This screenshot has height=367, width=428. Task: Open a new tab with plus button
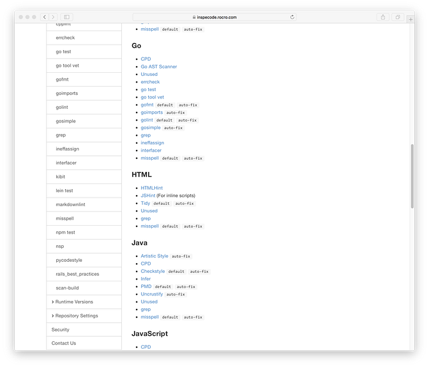coord(410,20)
